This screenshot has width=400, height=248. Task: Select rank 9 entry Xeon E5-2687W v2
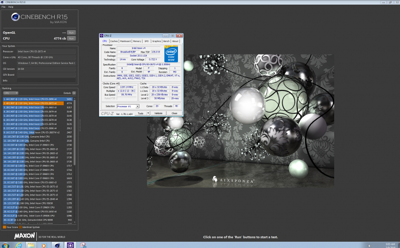38,132
